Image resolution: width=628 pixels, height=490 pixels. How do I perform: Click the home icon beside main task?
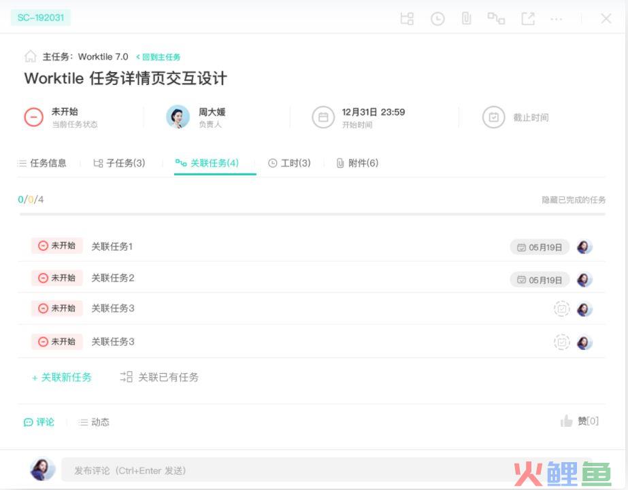(31, 56)
